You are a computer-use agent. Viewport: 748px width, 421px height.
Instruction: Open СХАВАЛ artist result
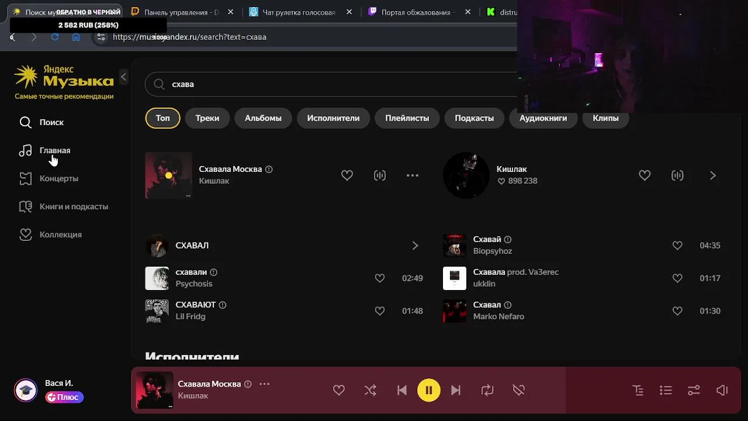(x=192, y=246)
